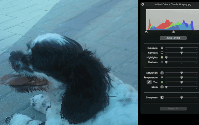Click the Shadows slider handle
The image size is (199, 125).
(166, 62)
